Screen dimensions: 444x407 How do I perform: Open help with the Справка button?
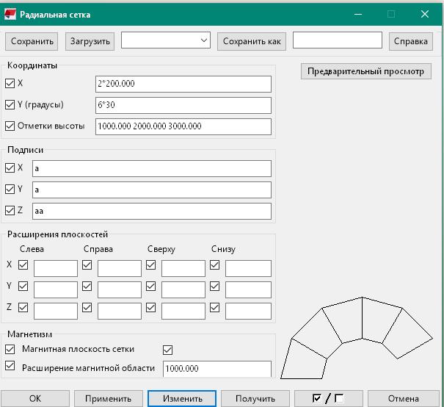(x=410, y=41)
